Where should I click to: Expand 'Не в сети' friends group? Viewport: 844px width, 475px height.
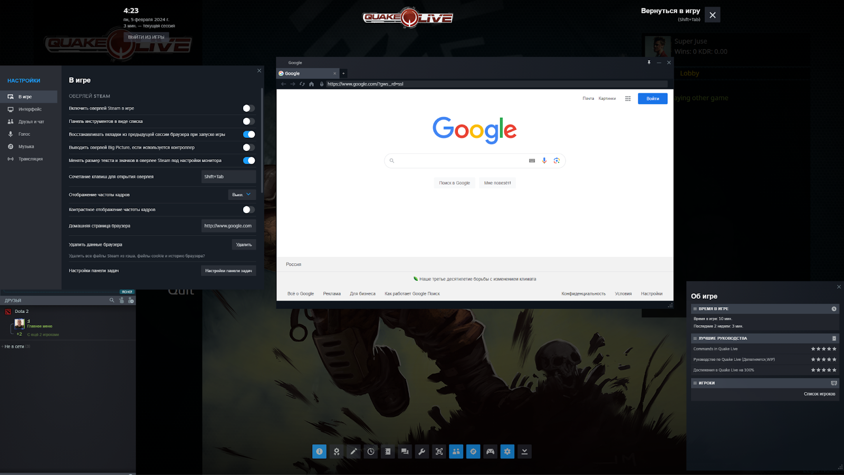pyautogui.click(x=17, y=347)
